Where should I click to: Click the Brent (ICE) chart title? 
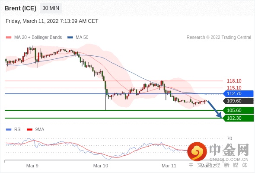[20, 8]
